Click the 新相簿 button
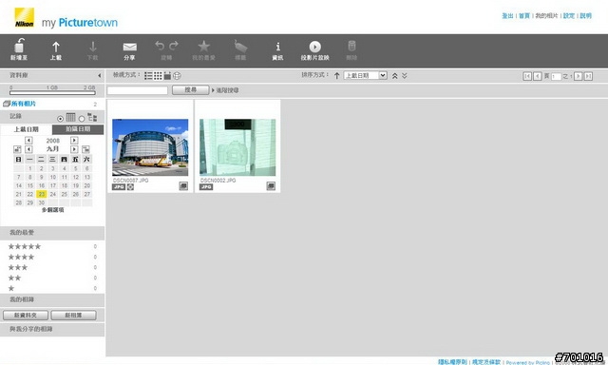608x365 pixels. click(74, 316)
